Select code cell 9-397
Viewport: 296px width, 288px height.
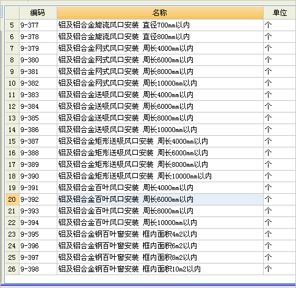[38, 257]
